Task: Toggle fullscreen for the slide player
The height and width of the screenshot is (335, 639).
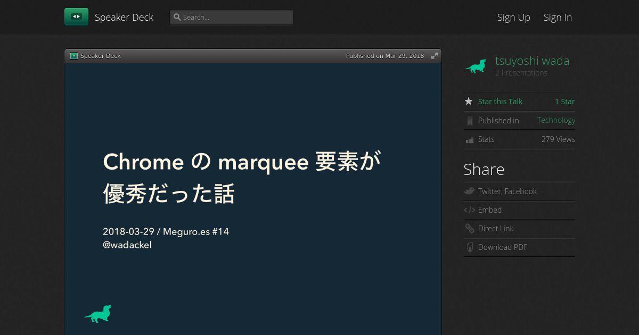Action: [435, 56]
